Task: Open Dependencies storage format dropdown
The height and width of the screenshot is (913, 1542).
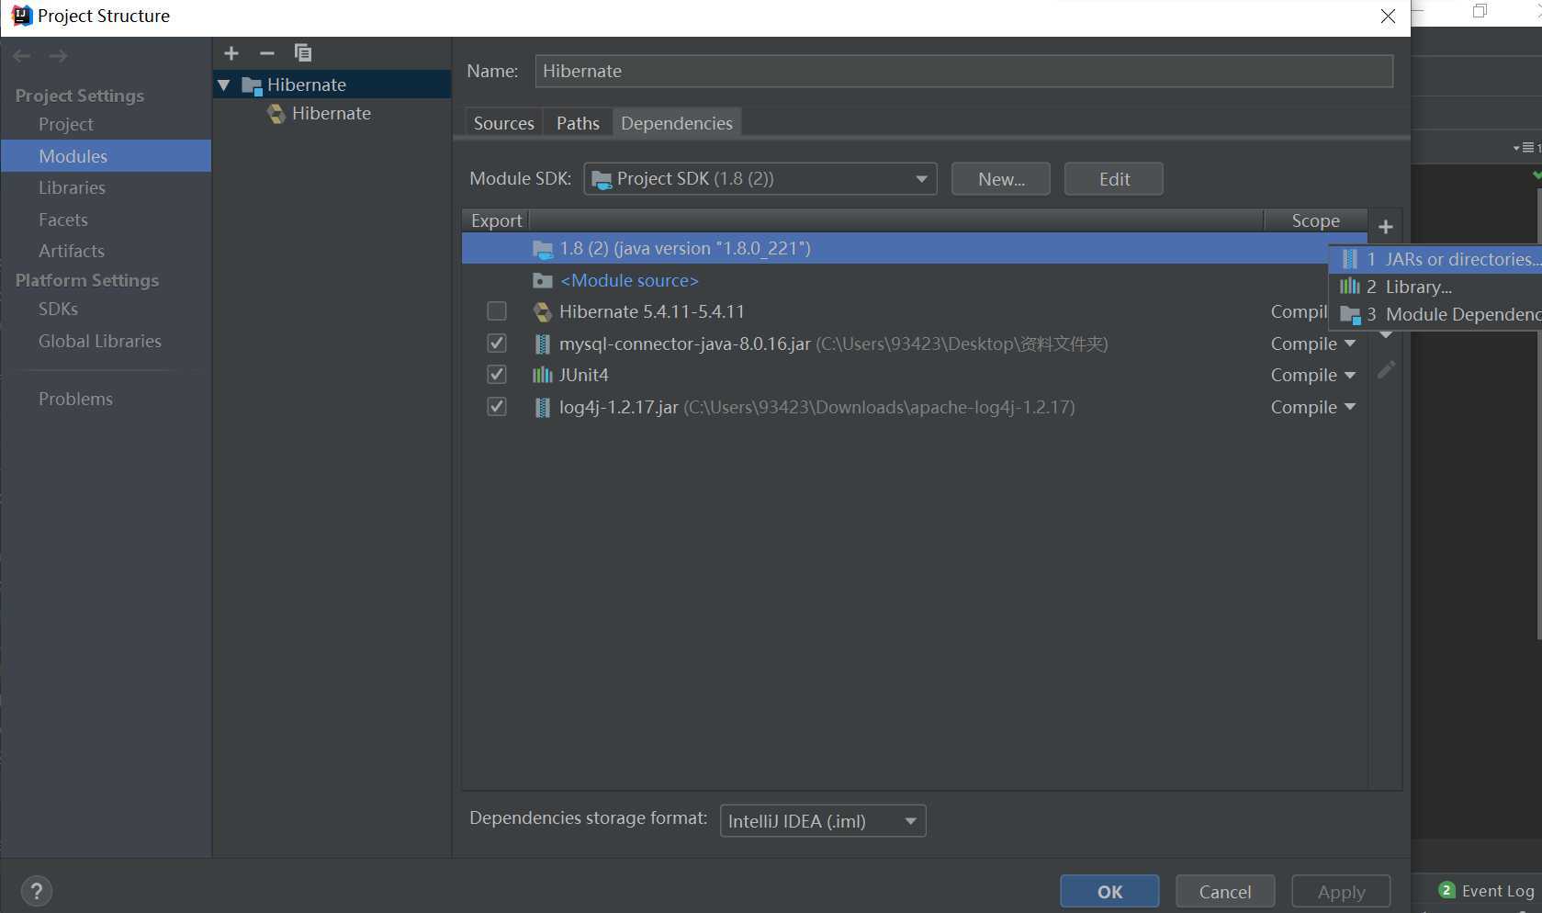Action: pos(823,821)
